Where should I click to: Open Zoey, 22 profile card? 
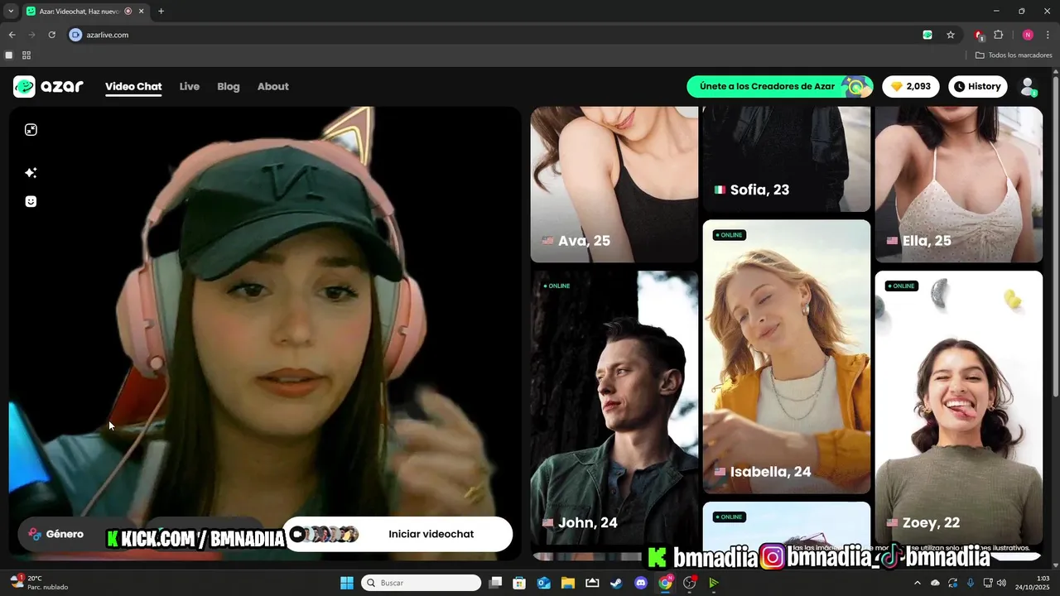[959, 407]
